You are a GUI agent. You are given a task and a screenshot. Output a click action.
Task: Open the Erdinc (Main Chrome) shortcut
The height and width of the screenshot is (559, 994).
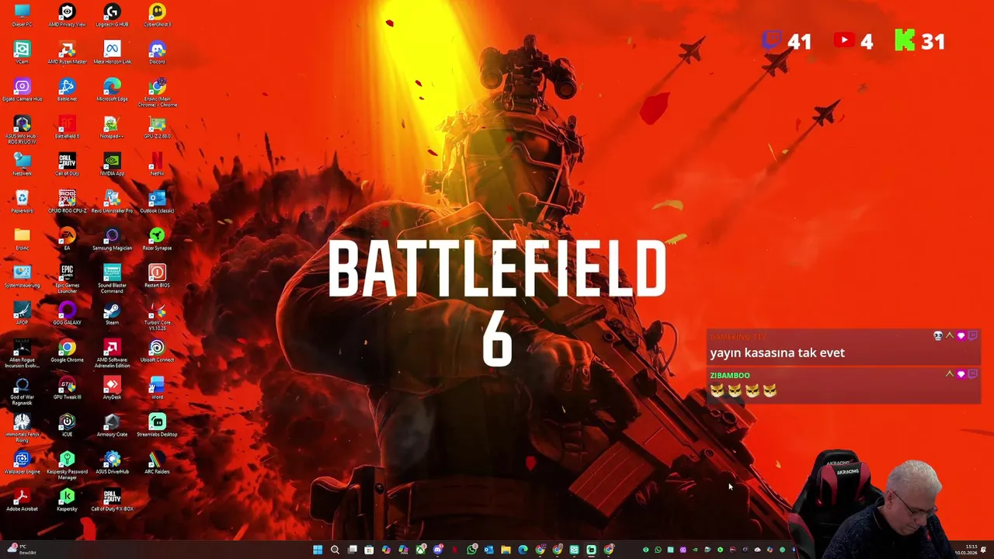click(x=157, y=92)
